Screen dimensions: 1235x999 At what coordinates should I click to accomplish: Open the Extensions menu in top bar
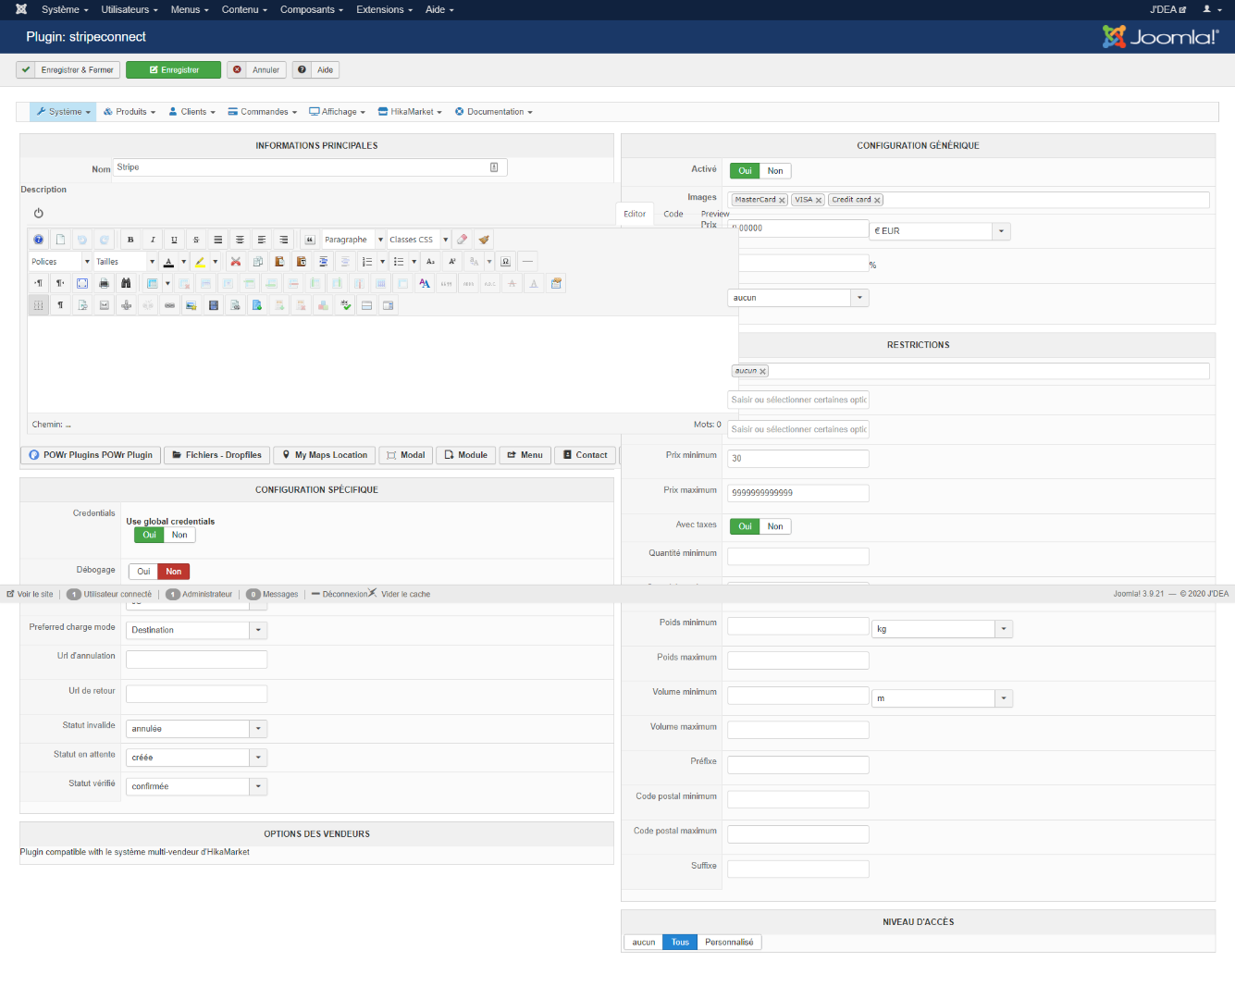coord(385,9)
